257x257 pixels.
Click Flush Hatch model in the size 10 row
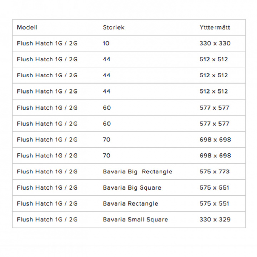coord(47,44)
